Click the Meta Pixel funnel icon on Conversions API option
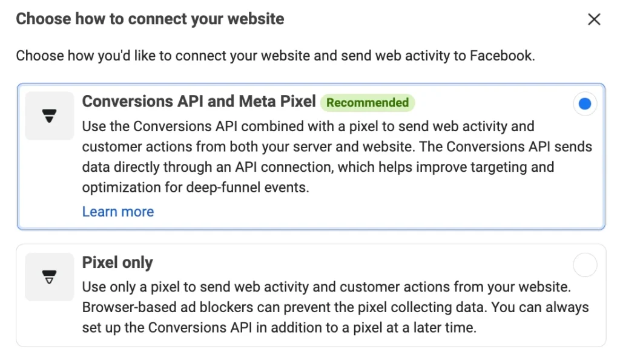Viewport: 620px width, 355px height. point(49,116)
